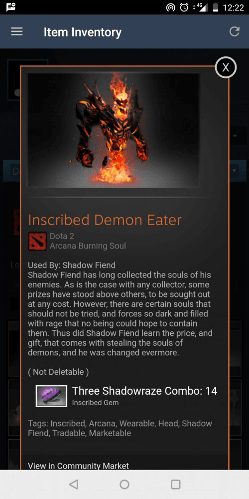Tap Three Shadowraze Combo: 14 gem label
Viewport: 249px width, 499px height.
point(145,391)
